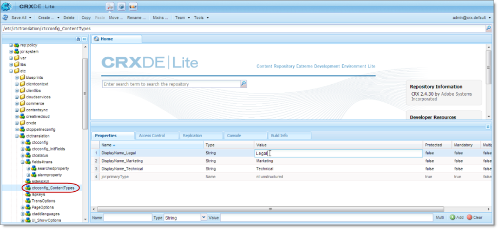Click the repository path address field

tap(244, 29)
